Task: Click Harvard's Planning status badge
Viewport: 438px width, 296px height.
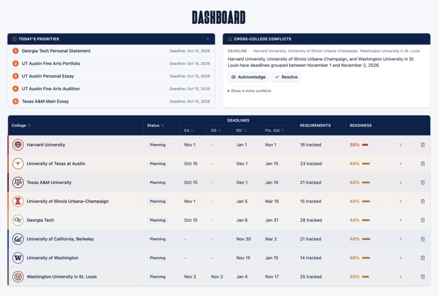Action: pyautogui.click(x=158, y=145)
